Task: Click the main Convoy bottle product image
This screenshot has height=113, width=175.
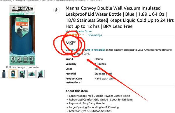Action: 22,35
